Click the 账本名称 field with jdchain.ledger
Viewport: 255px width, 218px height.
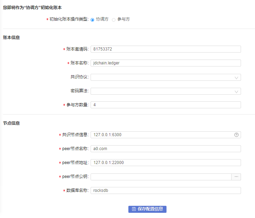click(166, 63)
